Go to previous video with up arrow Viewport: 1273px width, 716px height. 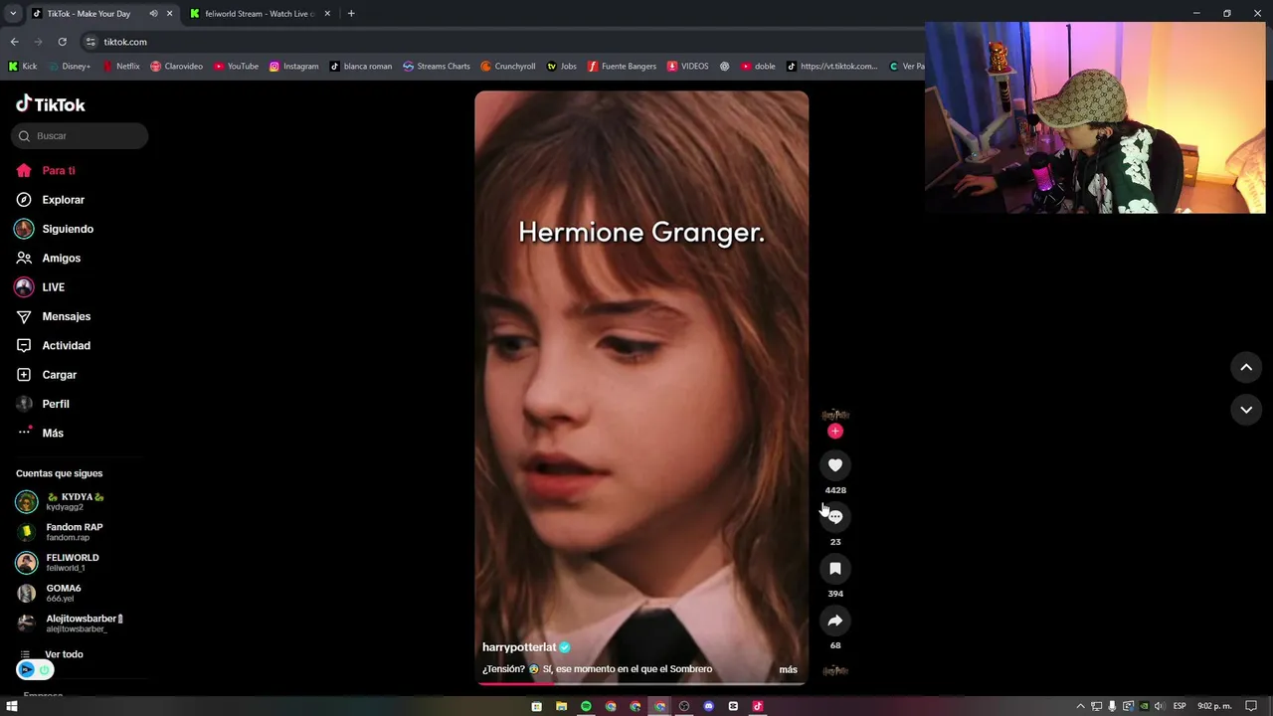pos(1246,367)
